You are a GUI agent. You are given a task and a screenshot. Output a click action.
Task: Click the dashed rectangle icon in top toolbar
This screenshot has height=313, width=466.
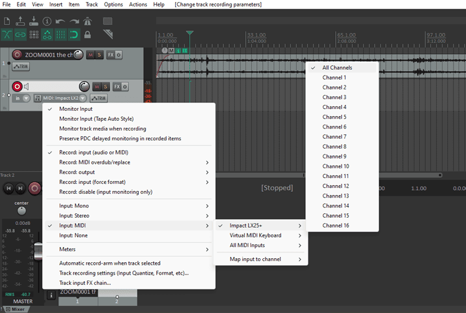point(107,21)
